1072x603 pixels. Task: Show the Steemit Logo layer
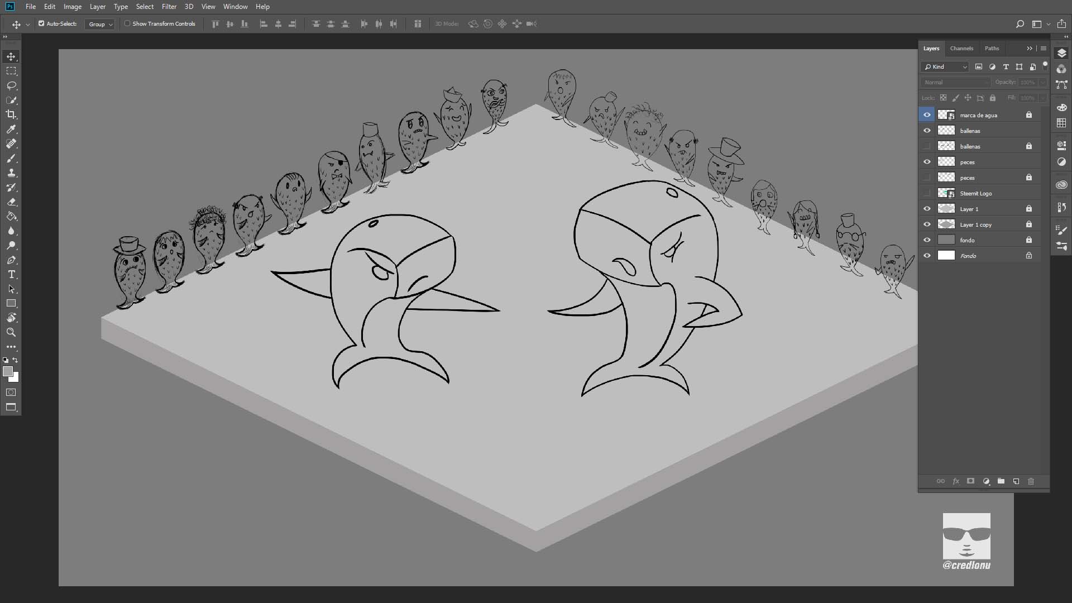click(x=927, y=193)
